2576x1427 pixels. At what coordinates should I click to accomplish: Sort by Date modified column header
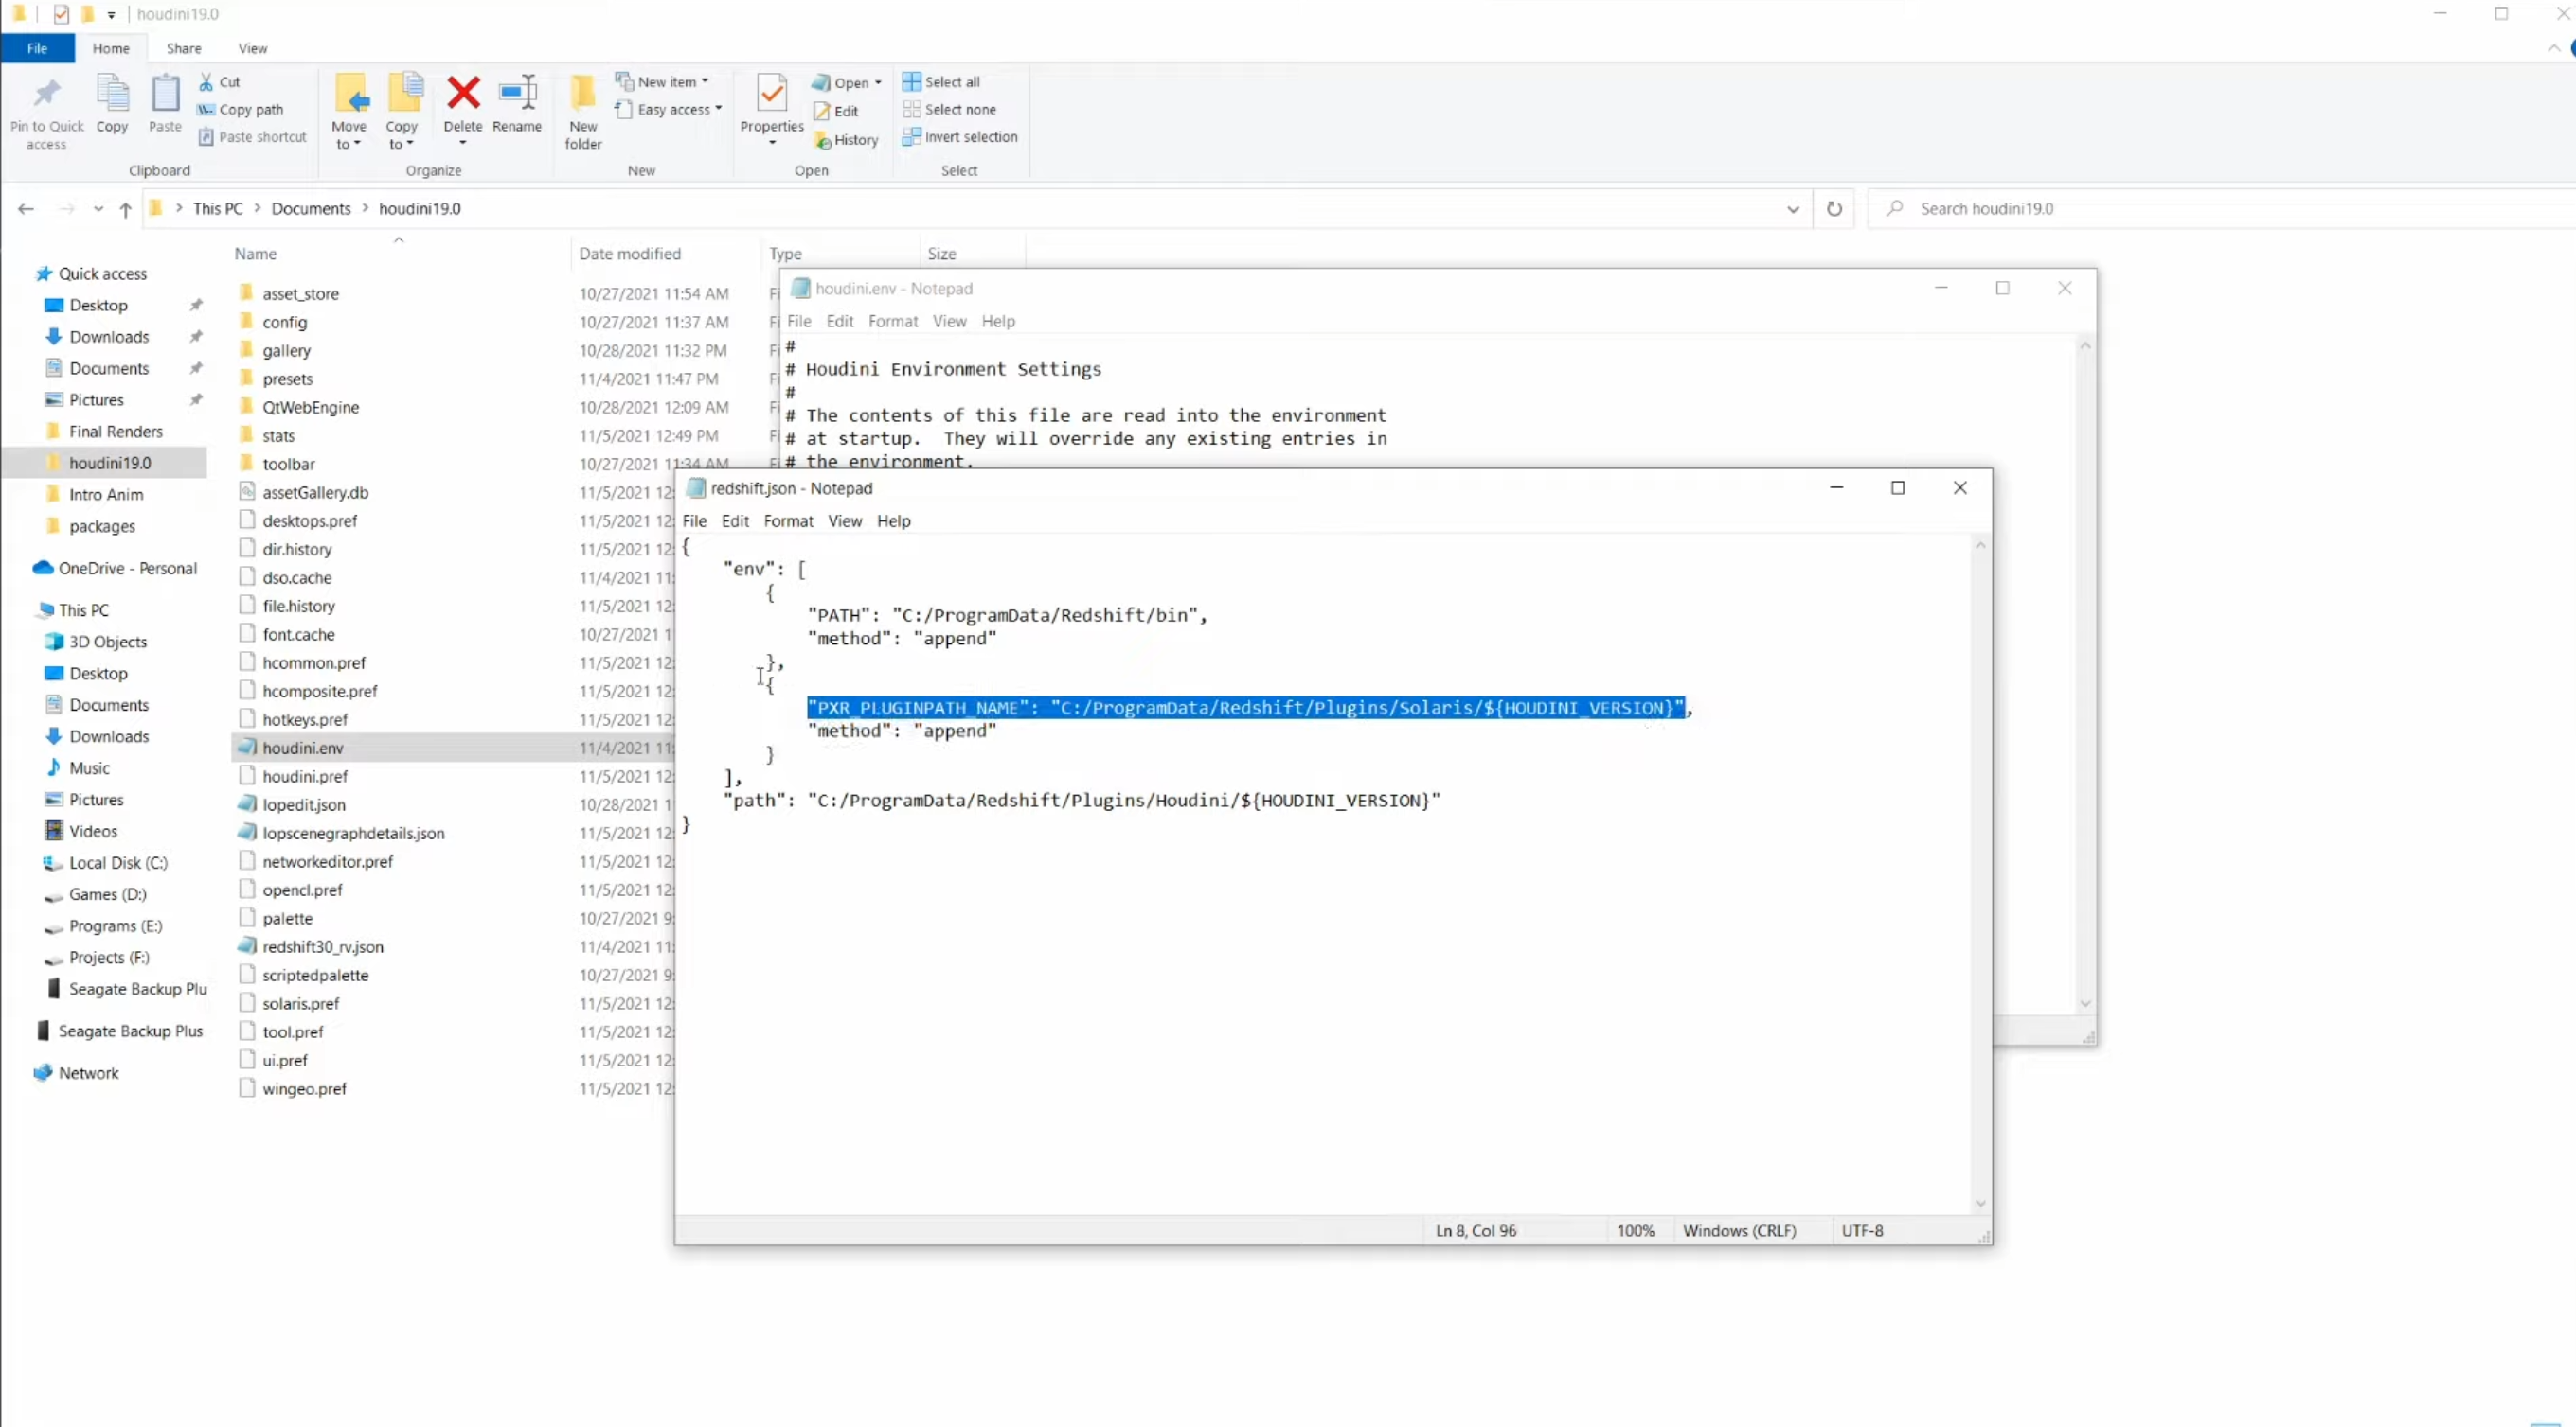click(629, 254)
